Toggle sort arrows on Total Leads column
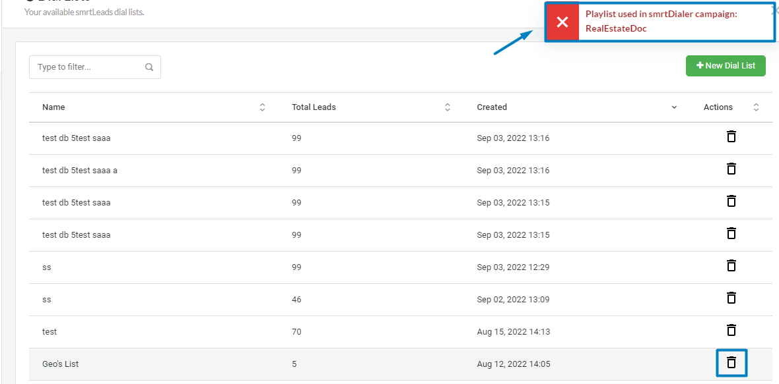Screen dimensions: 779x384 (447, 107)
